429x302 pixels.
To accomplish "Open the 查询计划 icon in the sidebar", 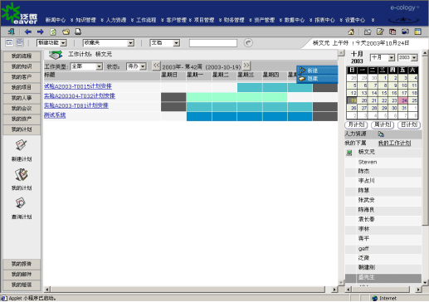I will pos(21,202).
